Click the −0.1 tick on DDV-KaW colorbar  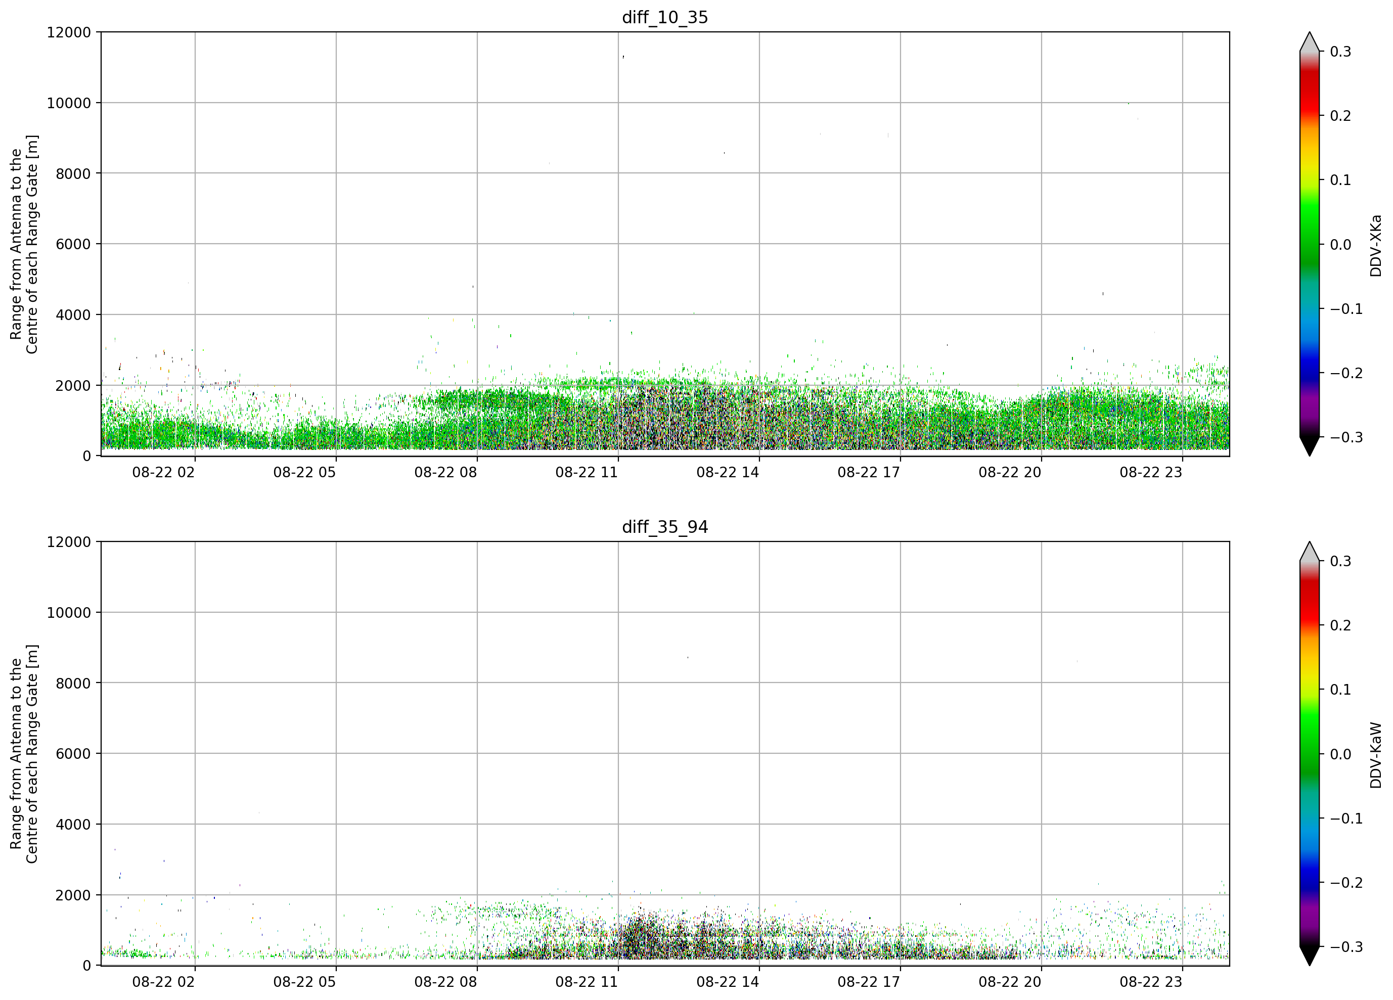pyautogui.click(x=1346, y=819)
